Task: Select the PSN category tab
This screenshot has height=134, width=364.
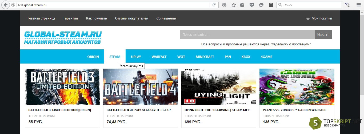Action: [x=228, y=57]
